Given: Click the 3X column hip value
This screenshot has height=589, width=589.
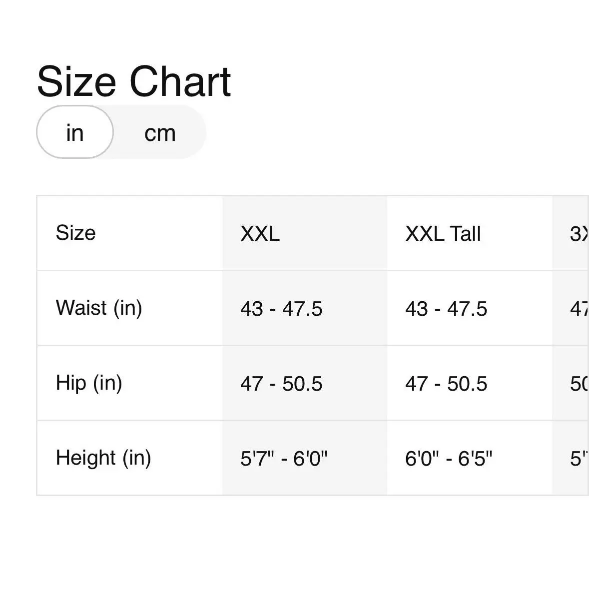Looking at the screenshot, I should 579,384.
